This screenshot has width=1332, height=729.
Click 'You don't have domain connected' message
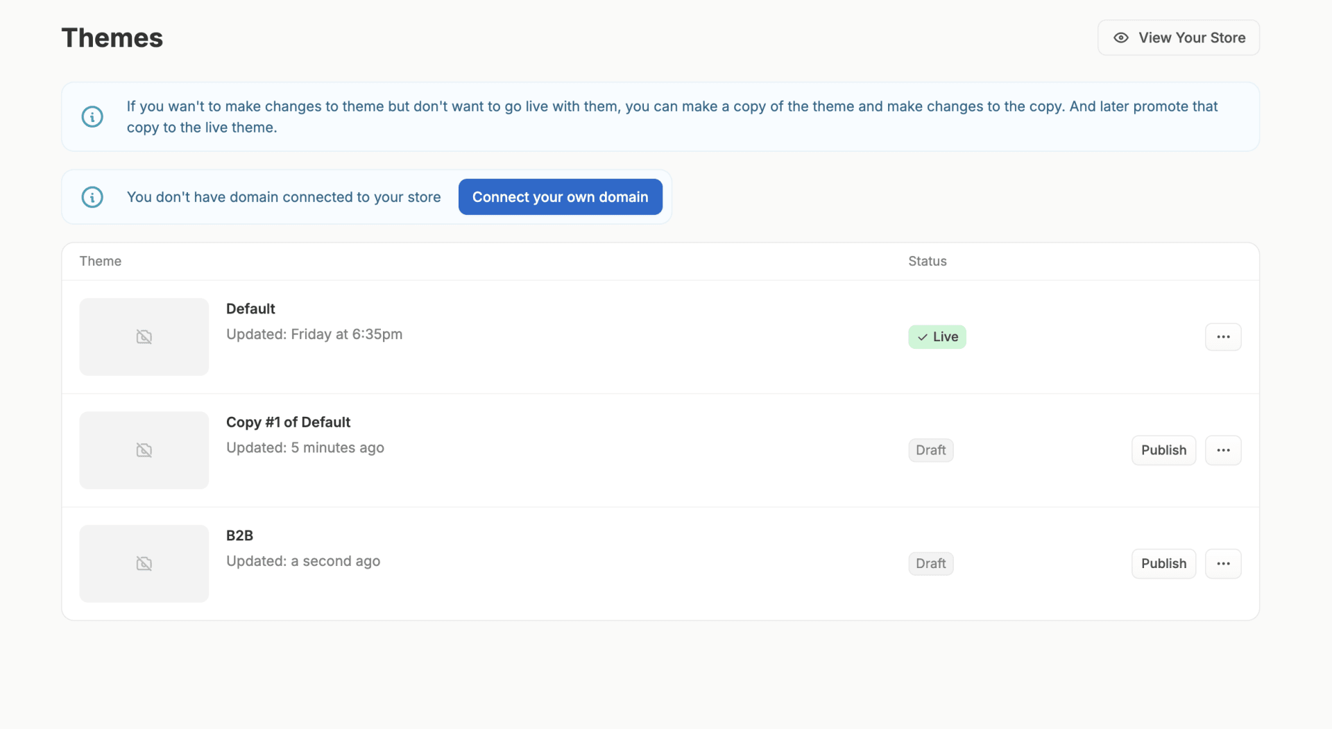pyautogui.click(x=284, y=197)
